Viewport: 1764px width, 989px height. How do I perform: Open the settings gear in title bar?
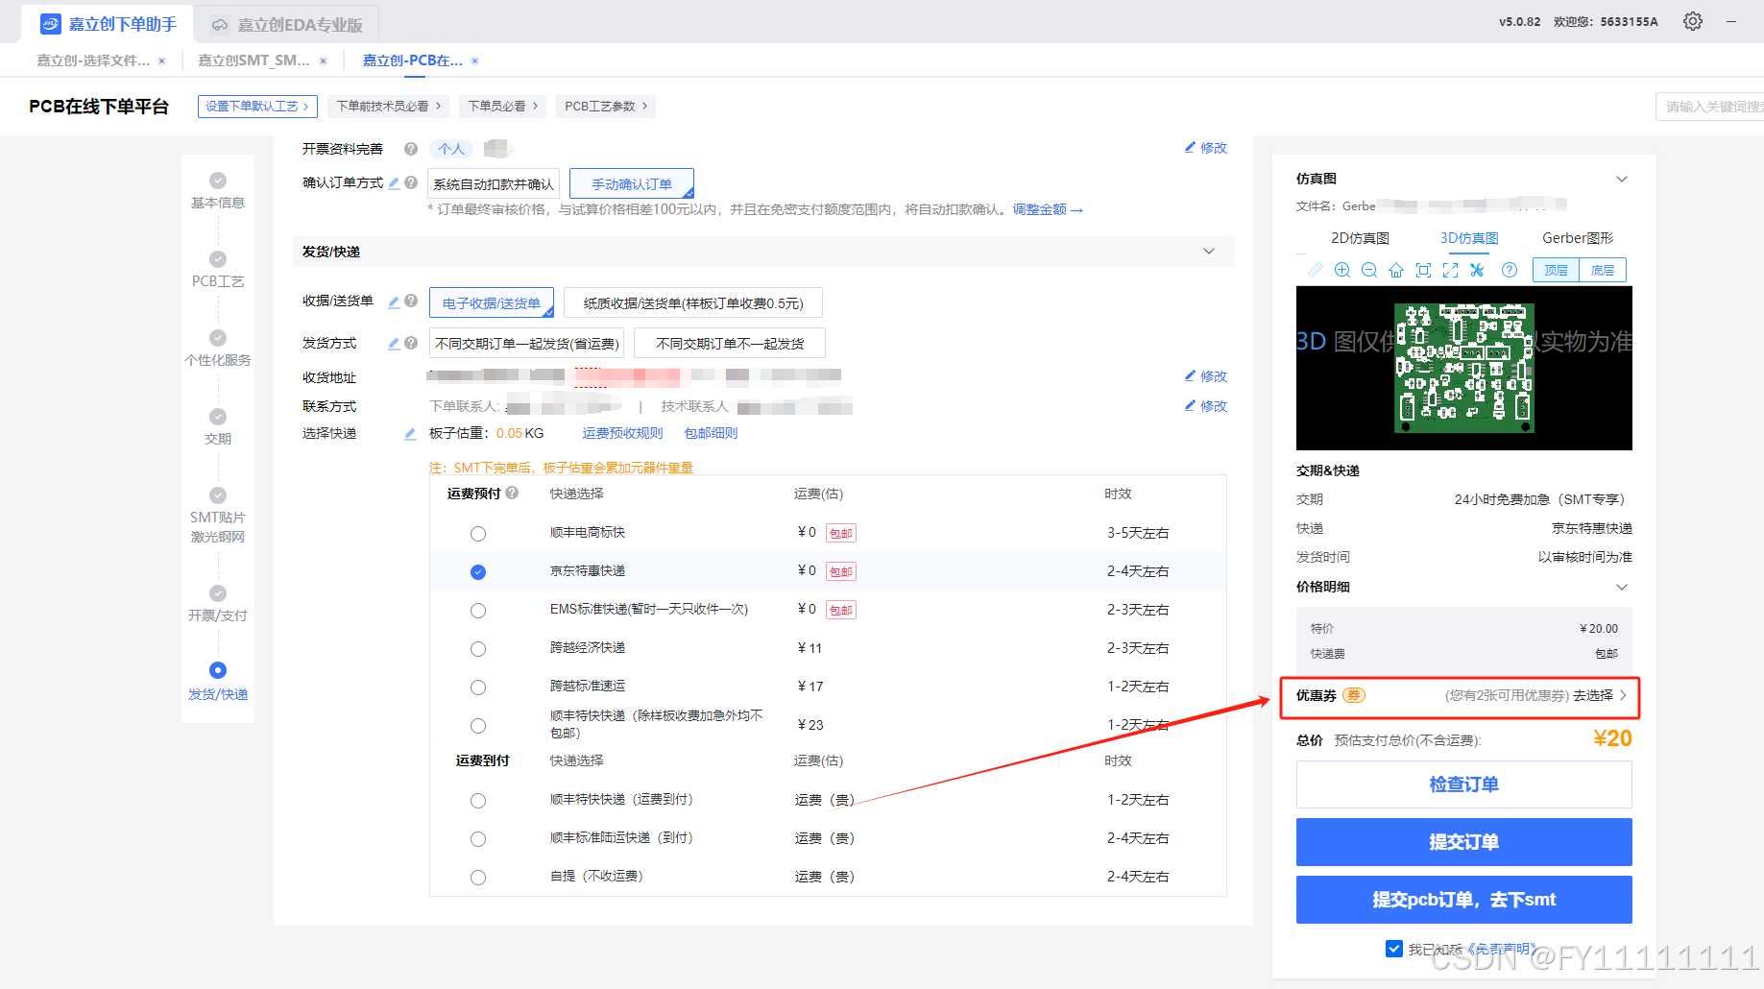(1693, 21)
